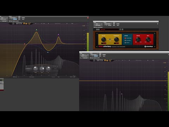Click next preset arrow in Little AlterBoy

pyautogui.click(x=99, y=30)
